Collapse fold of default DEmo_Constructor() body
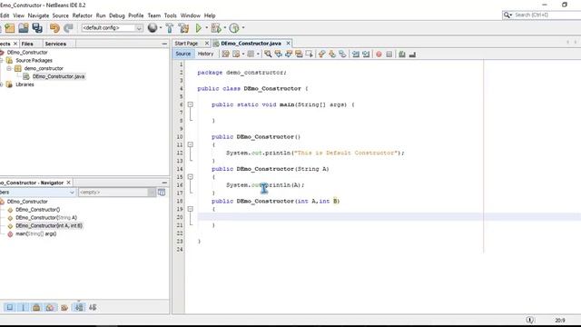The width and height of the screenshot is (581, 327). click(x=190, y=144)
